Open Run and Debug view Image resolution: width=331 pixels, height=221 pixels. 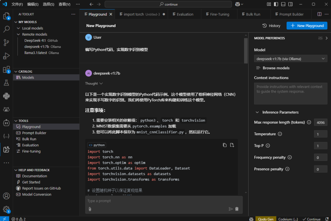point(6,56)
